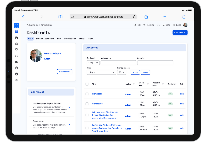Switch to the Devel tab
This screenshot has width=206, height=142.
click(x=82, y=39)
